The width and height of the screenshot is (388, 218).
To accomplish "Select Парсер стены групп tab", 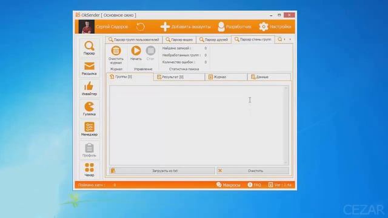I will pos(253,39).
